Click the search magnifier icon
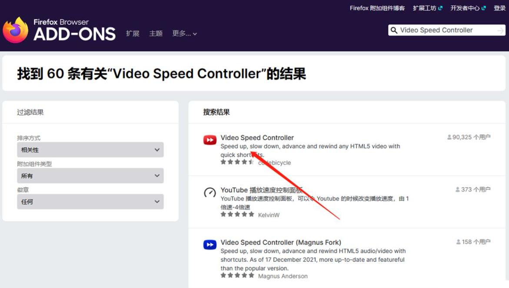 394,30
